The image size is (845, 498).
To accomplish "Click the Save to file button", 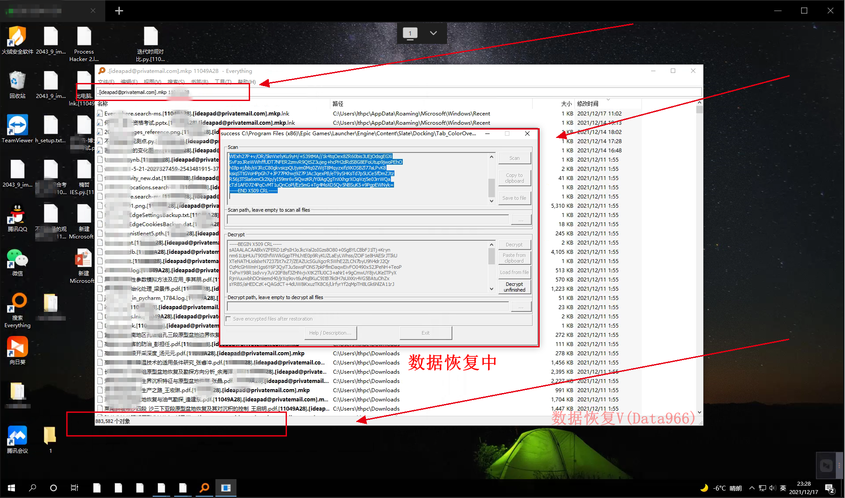I will pyautogui.click(x=514, y=198).
